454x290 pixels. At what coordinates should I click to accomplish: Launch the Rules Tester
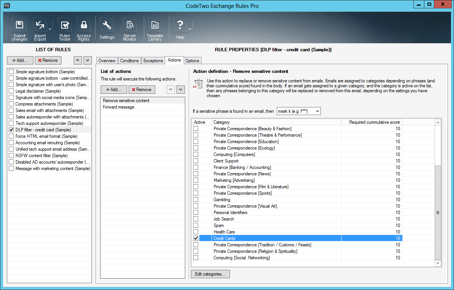pos(65,29)
